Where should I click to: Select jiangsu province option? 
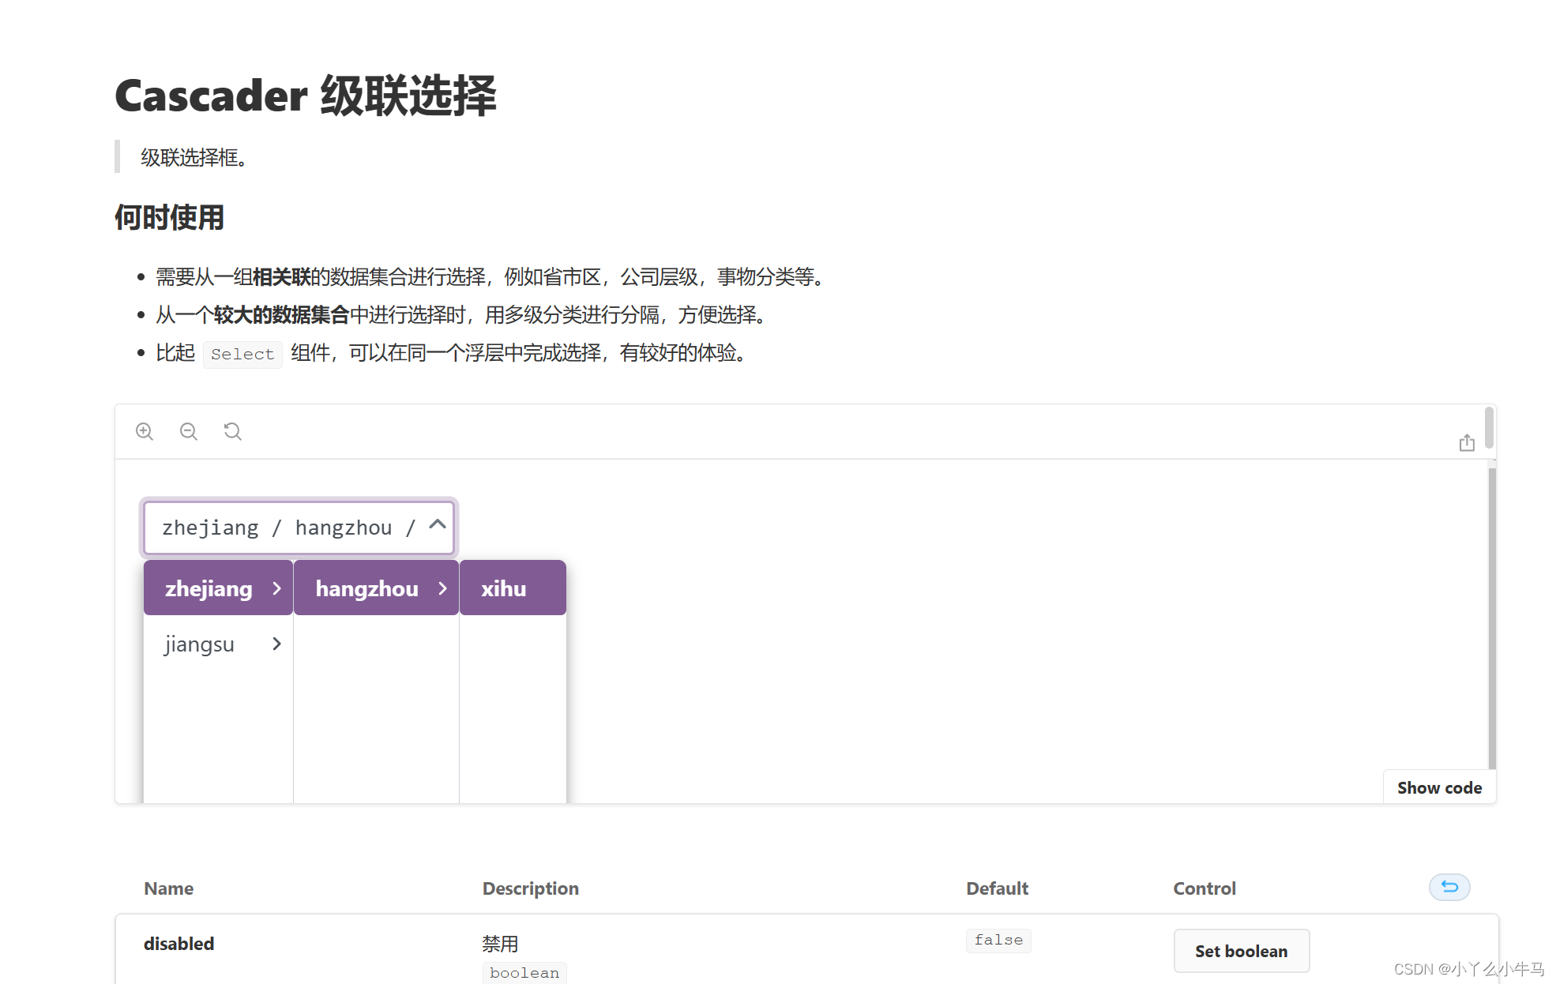tap(218, 644)
